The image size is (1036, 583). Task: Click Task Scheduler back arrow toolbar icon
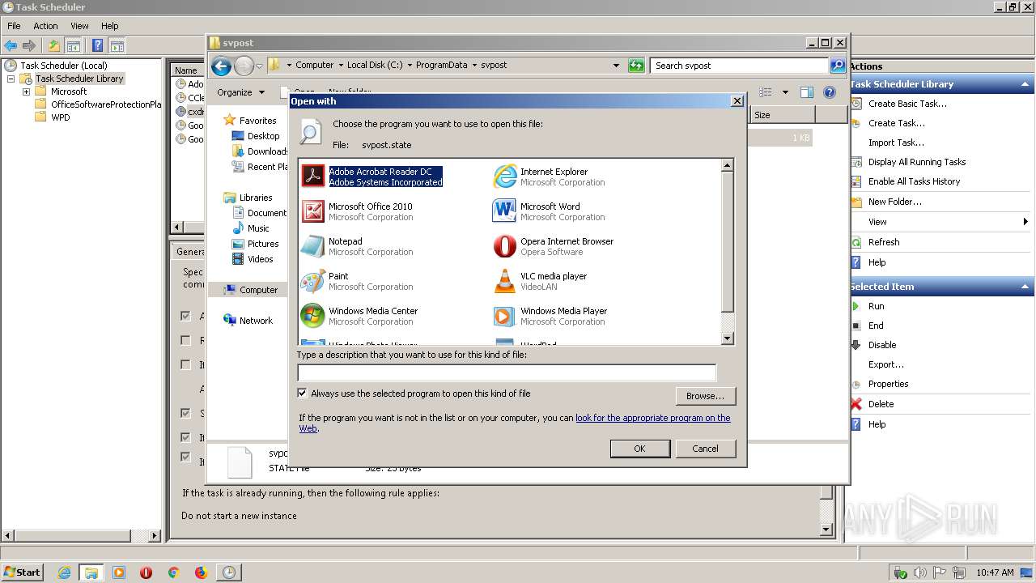(x=11, y=45)
